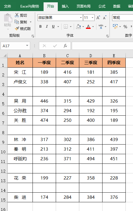The image size is (133, 211).
Task: Click the accounting number format icon
Action: 115,27
